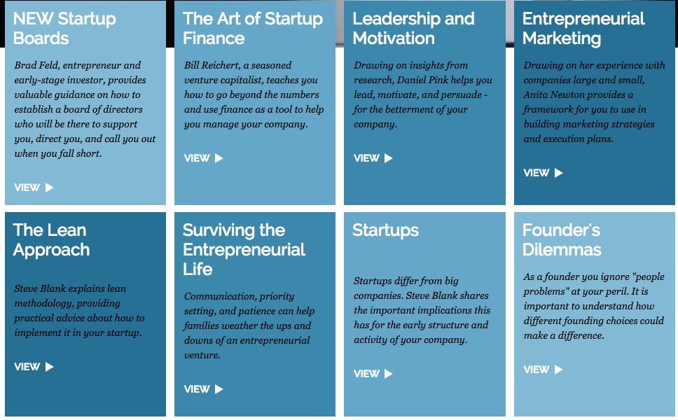The image size is (678, 420).
Task: Click play arrow in Leadership and Motivation card
Action: tap(389, 158)
